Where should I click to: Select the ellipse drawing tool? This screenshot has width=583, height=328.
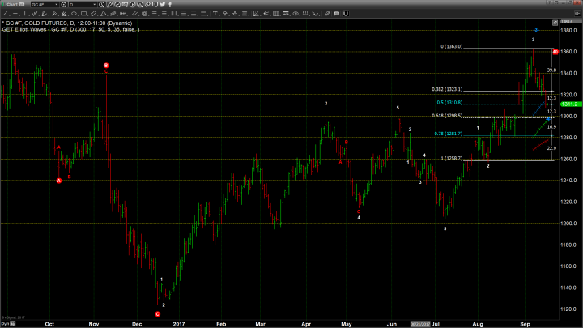pyautogui.click(x=74, y=14)
